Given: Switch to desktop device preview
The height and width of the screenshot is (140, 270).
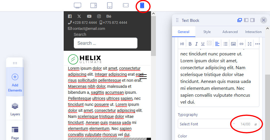Looking at the screenshot, I should pyautogui.click(x=78, y=5).
